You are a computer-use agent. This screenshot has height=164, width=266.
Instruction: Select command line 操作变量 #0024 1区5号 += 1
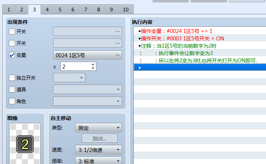[x=200, y=31]
